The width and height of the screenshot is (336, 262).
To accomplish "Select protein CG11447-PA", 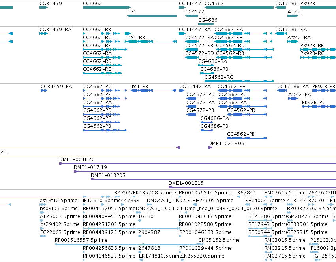I will click(x=182, y=91).
